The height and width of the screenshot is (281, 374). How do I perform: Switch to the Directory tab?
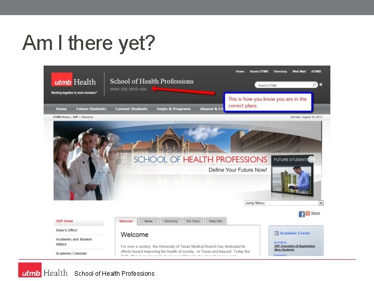[171, 221]
